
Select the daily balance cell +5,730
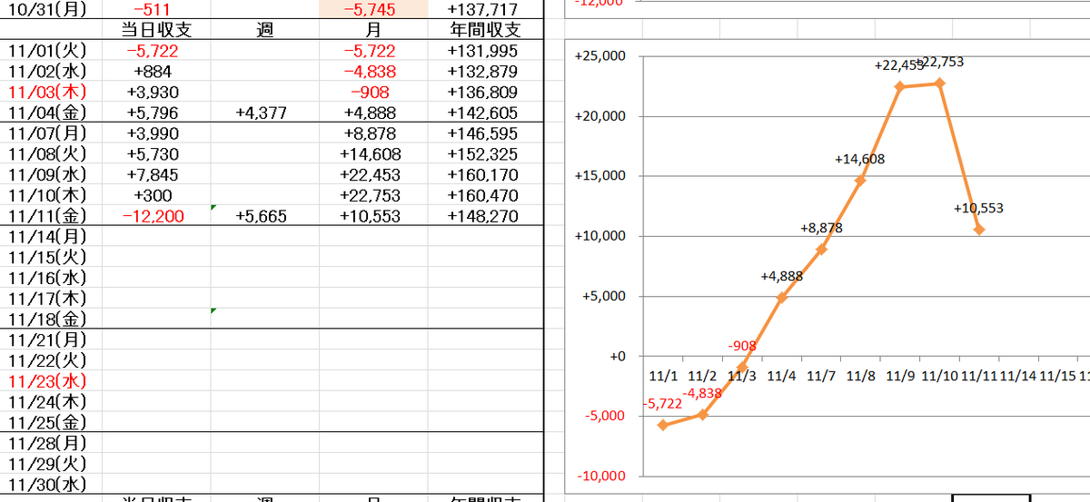tap(155, 154)
